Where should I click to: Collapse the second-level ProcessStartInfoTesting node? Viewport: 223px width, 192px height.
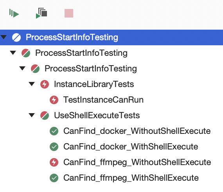[x=13, y=53]
